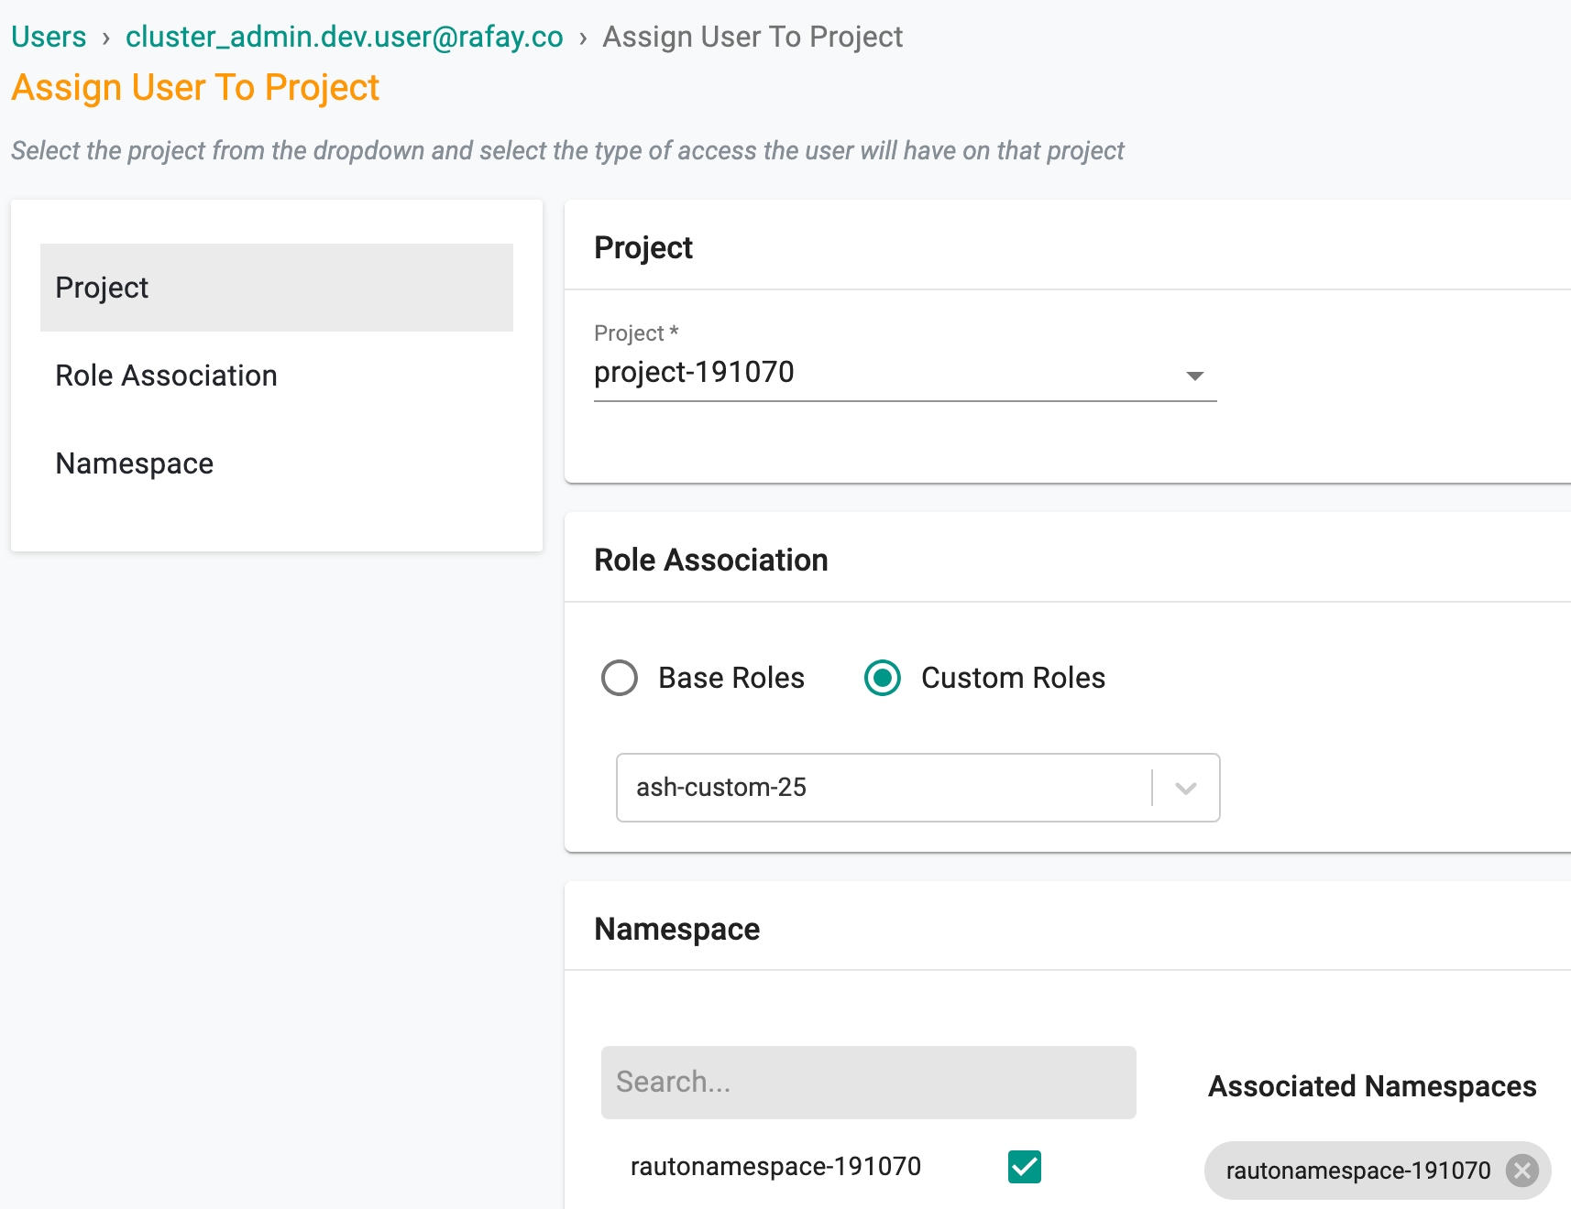Expand the ash-custom-25 role chevron
The width and height of the screenshot is (1571, 1209).
[1185, 788]
